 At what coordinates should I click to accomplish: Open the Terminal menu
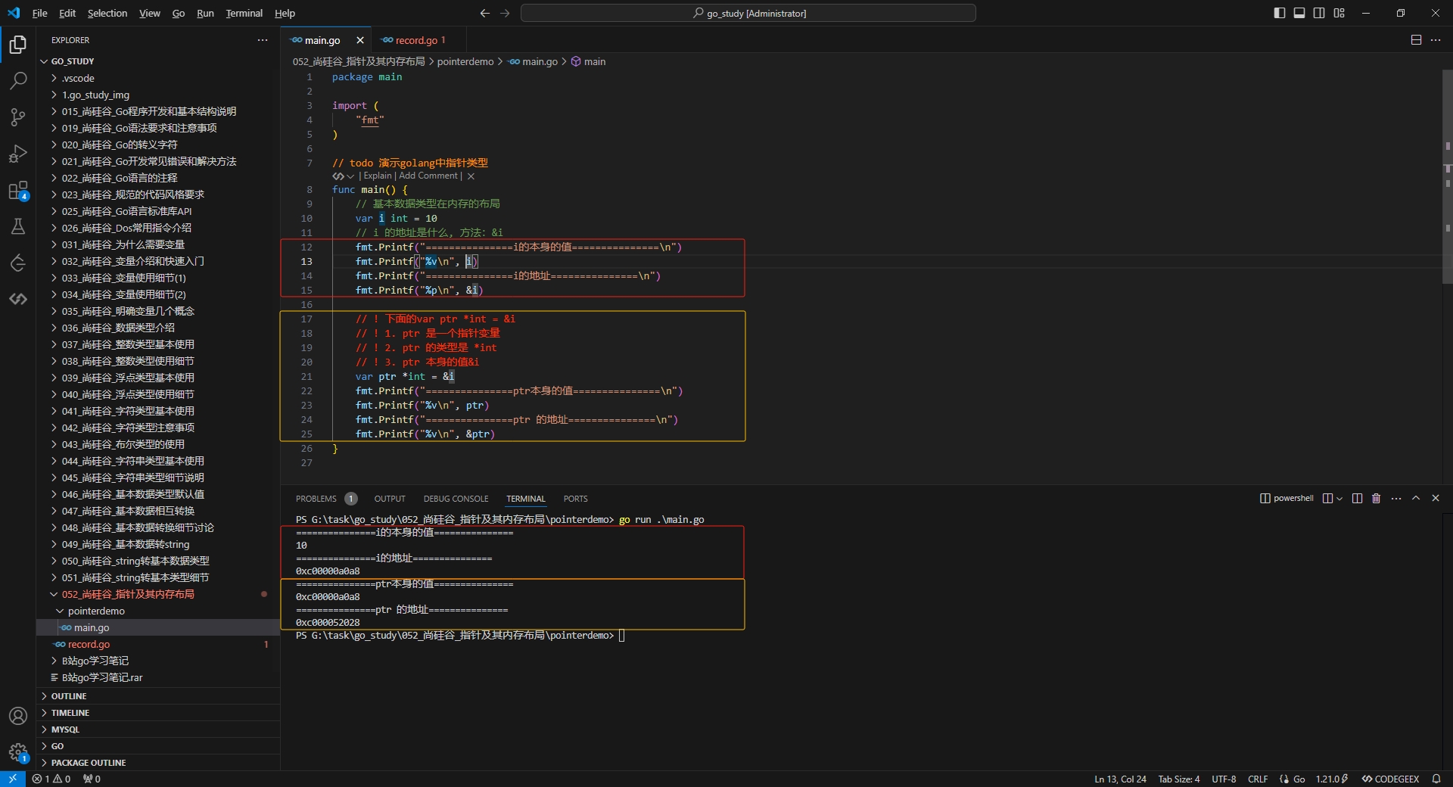(244, 13)
